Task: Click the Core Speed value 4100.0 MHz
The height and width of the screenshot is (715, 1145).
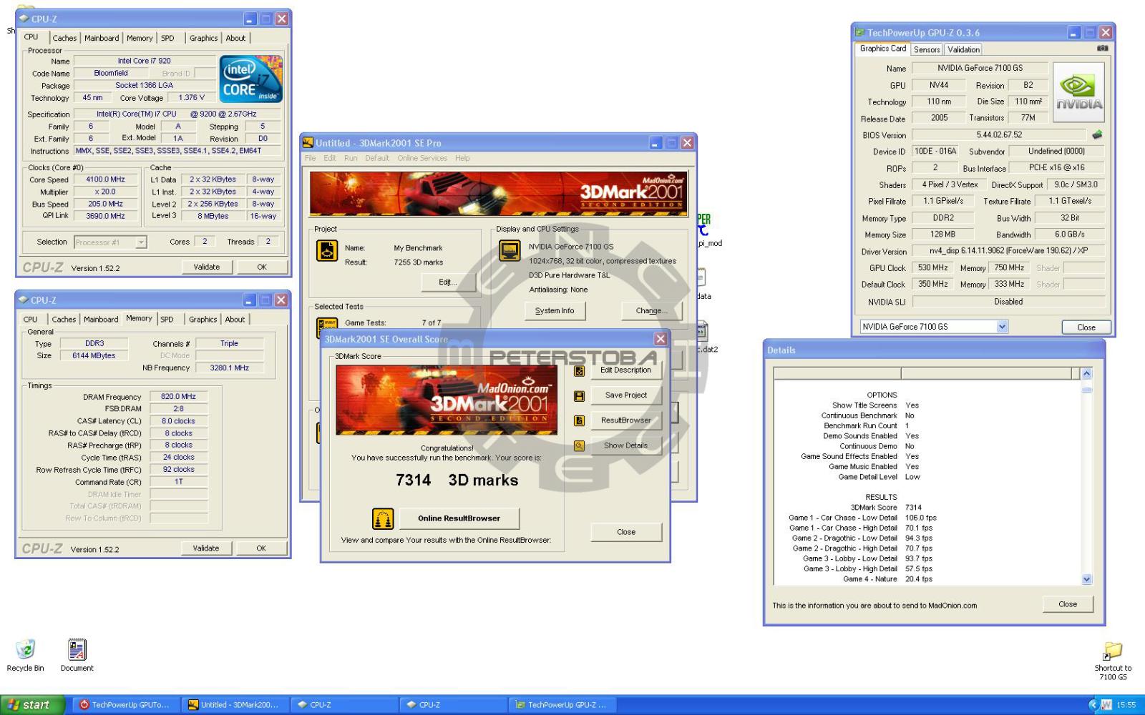Action: [105, 180]
